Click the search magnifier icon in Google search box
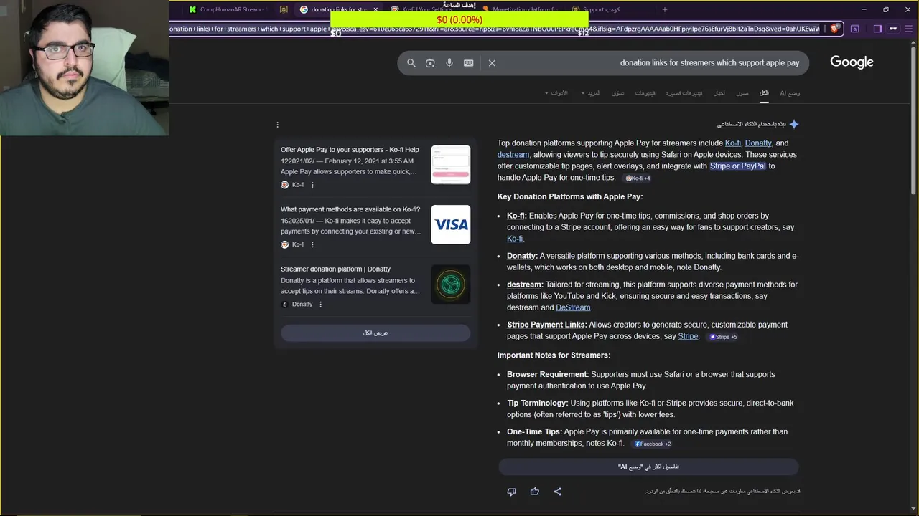This screenshot has height=516, width=919. (411, 63)
